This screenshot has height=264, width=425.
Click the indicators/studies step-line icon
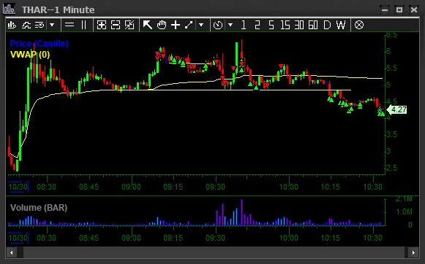click(x=26, y=25)
